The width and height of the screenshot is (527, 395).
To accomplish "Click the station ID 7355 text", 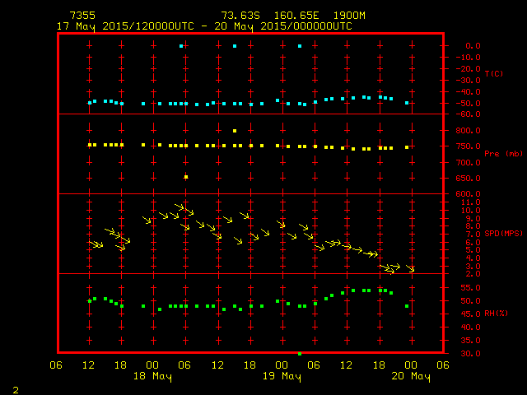I will [82, 16].
